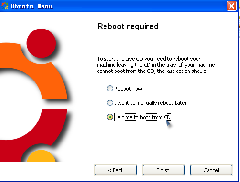Click the separator line above the buttons
The height and width of the screenshot is (182, 240).
tap(157, 159)
